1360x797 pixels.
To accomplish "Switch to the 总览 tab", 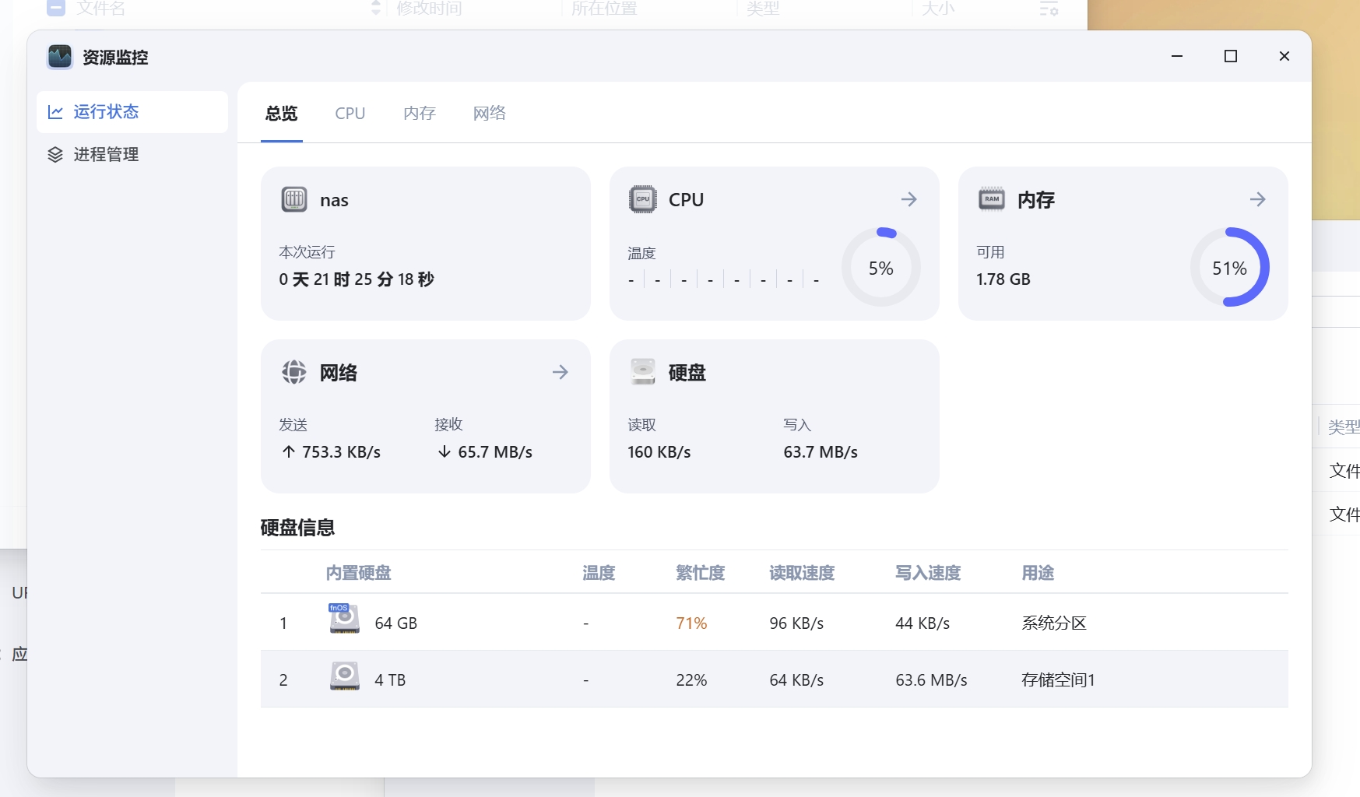I will tap(281, 114).
